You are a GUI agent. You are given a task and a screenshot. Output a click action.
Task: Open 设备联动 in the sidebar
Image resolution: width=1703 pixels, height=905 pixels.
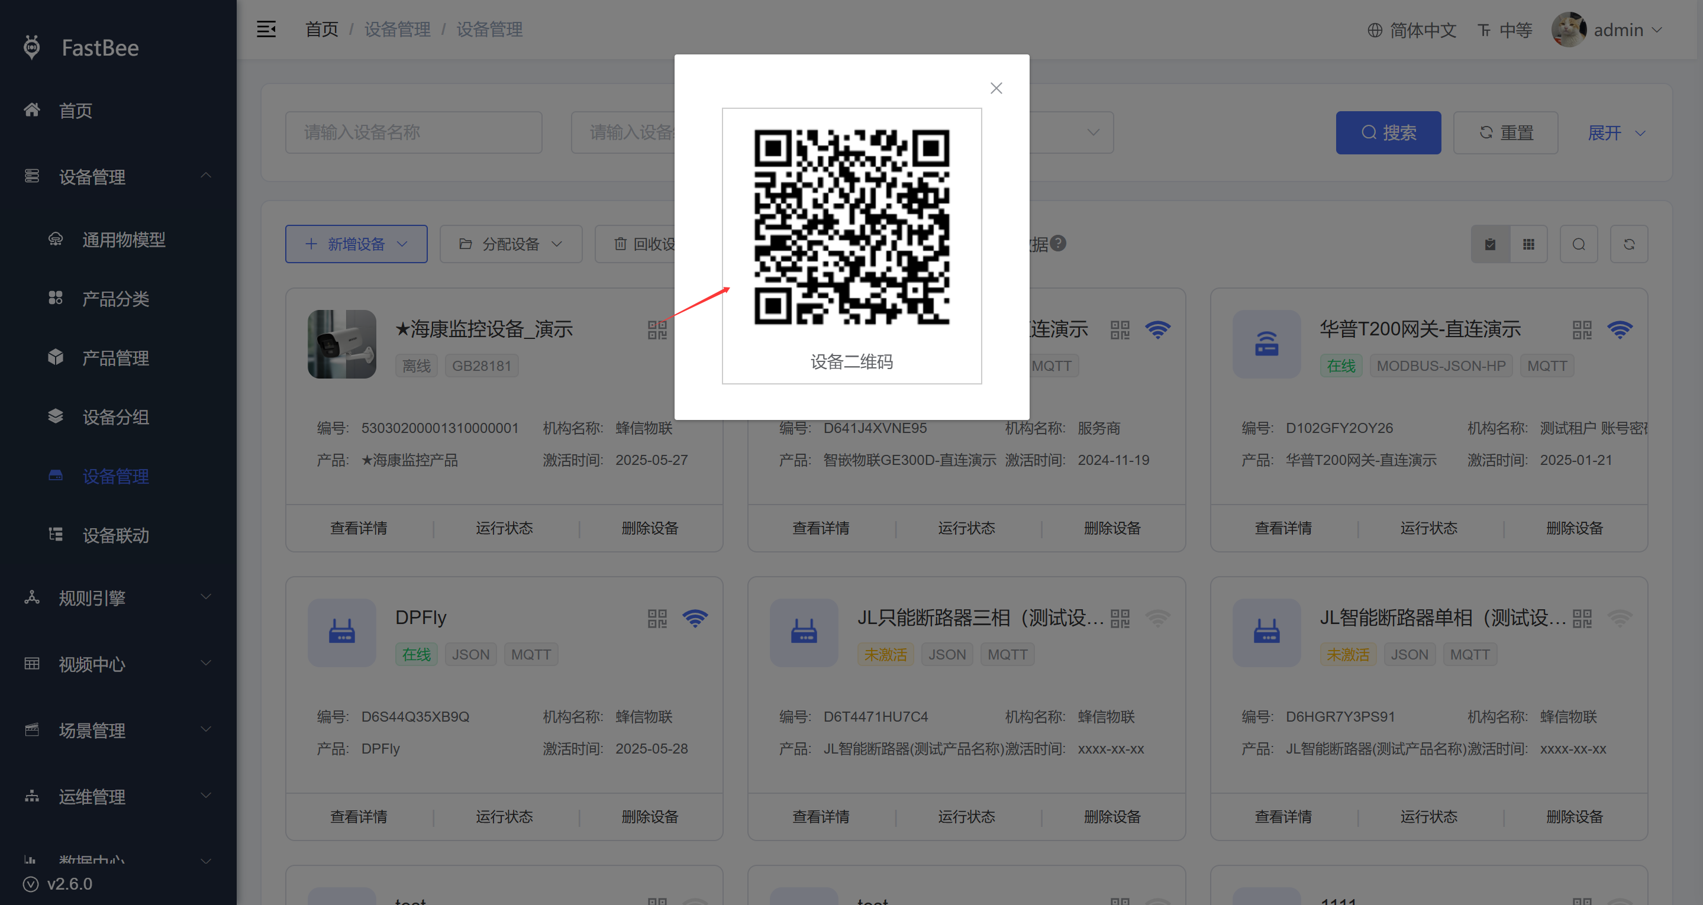point(118,535)
